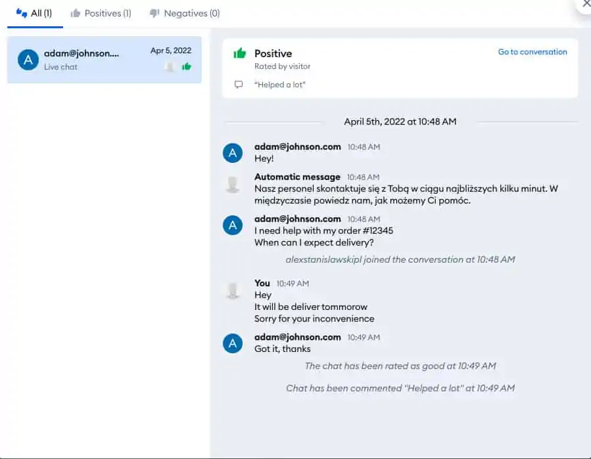
Task: Click the avatar beside the You message
Action: coord(233,291)
